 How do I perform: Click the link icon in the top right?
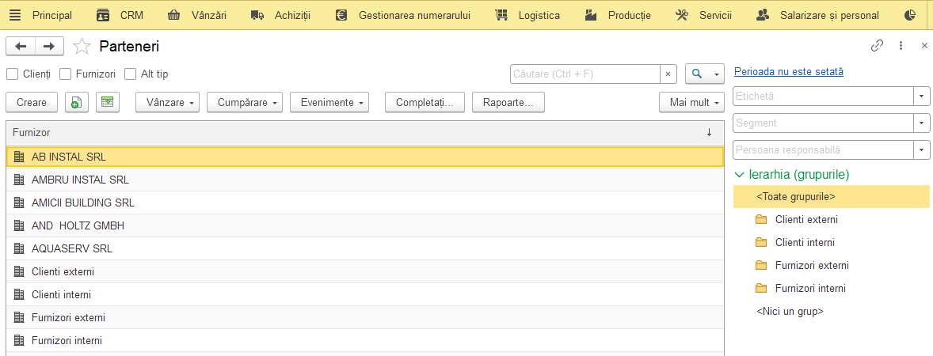[877, 46]
